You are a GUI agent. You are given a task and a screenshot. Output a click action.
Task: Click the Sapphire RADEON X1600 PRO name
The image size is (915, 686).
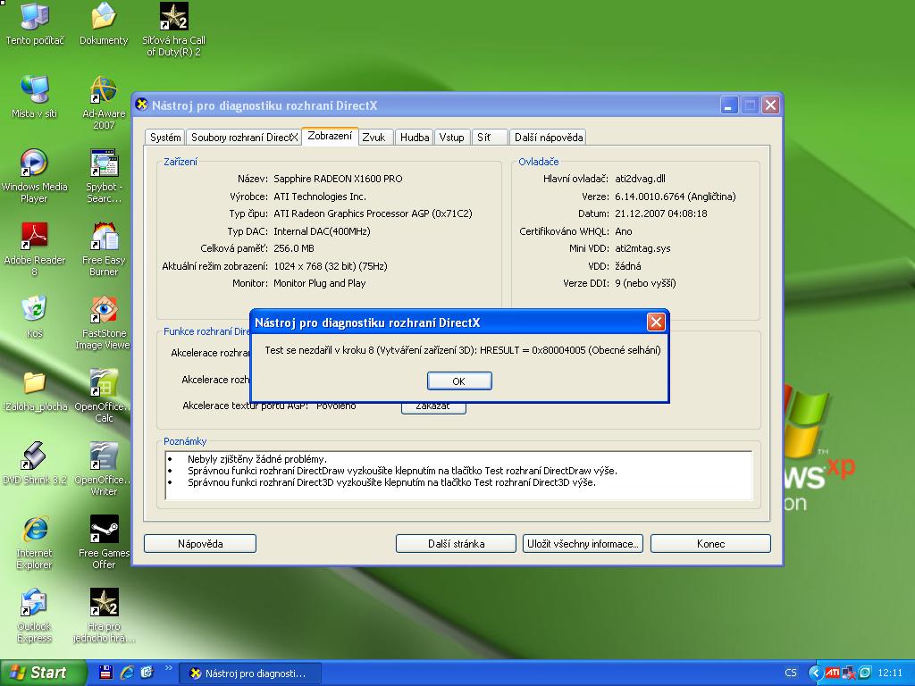click(338, 179)
